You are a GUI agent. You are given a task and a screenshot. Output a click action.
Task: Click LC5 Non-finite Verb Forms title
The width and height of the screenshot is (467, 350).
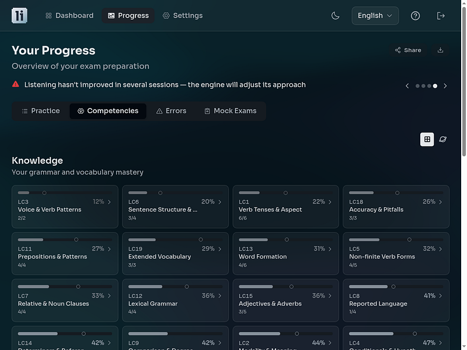click(382, 257)
